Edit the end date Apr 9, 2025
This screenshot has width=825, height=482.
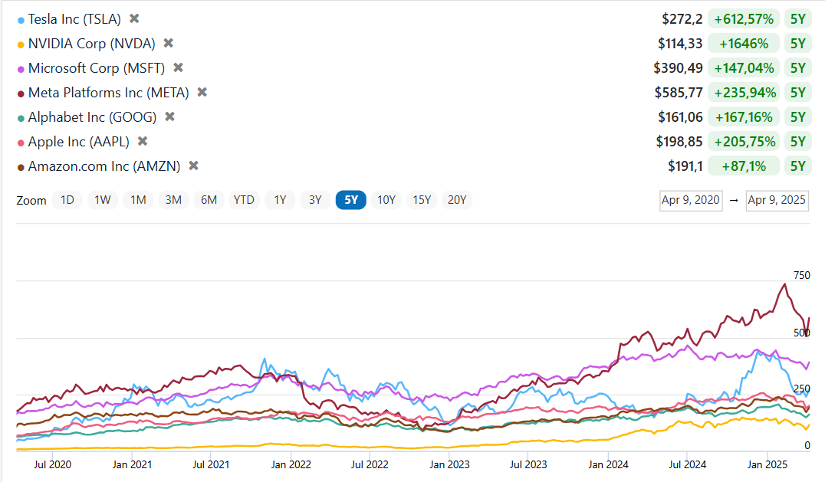click(777, 200)
